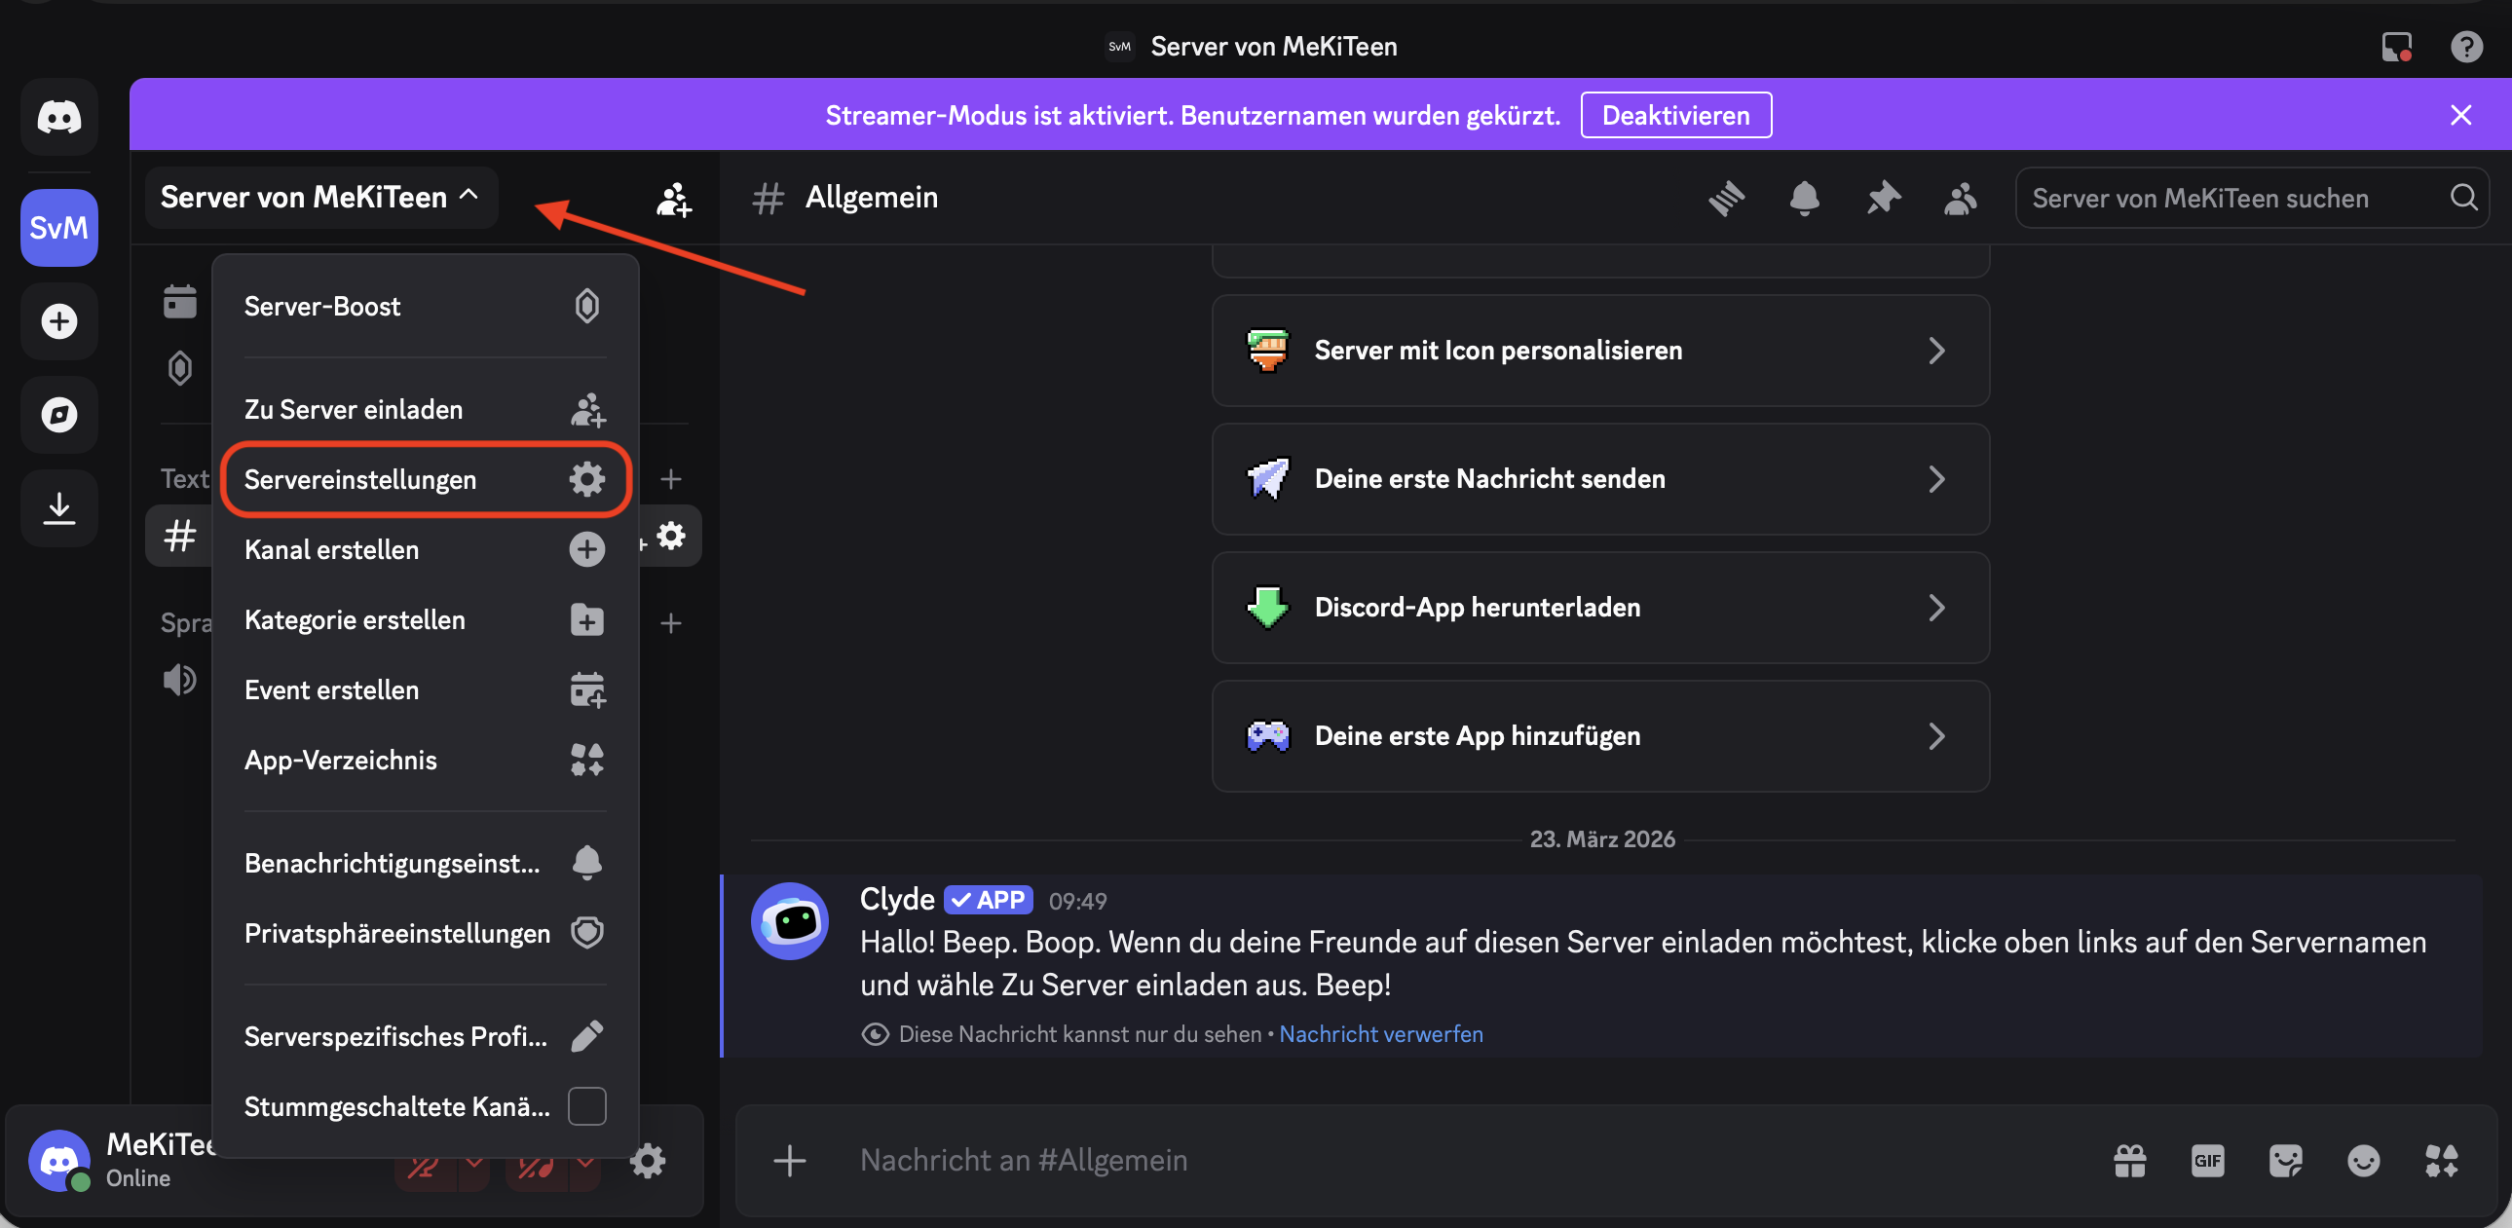Open the GIF picker icon
Screen dimensions: 2512x1228
pos(2207,1160)
